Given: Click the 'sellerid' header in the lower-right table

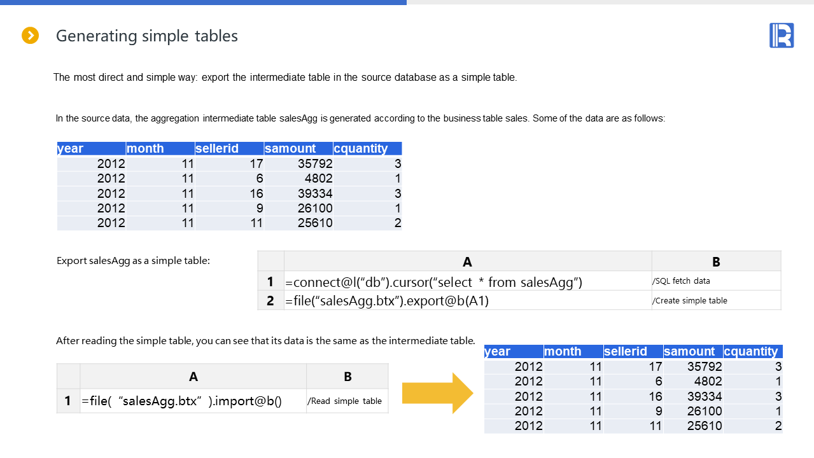Looking at the screenshot, I should (x=633, y=351).
